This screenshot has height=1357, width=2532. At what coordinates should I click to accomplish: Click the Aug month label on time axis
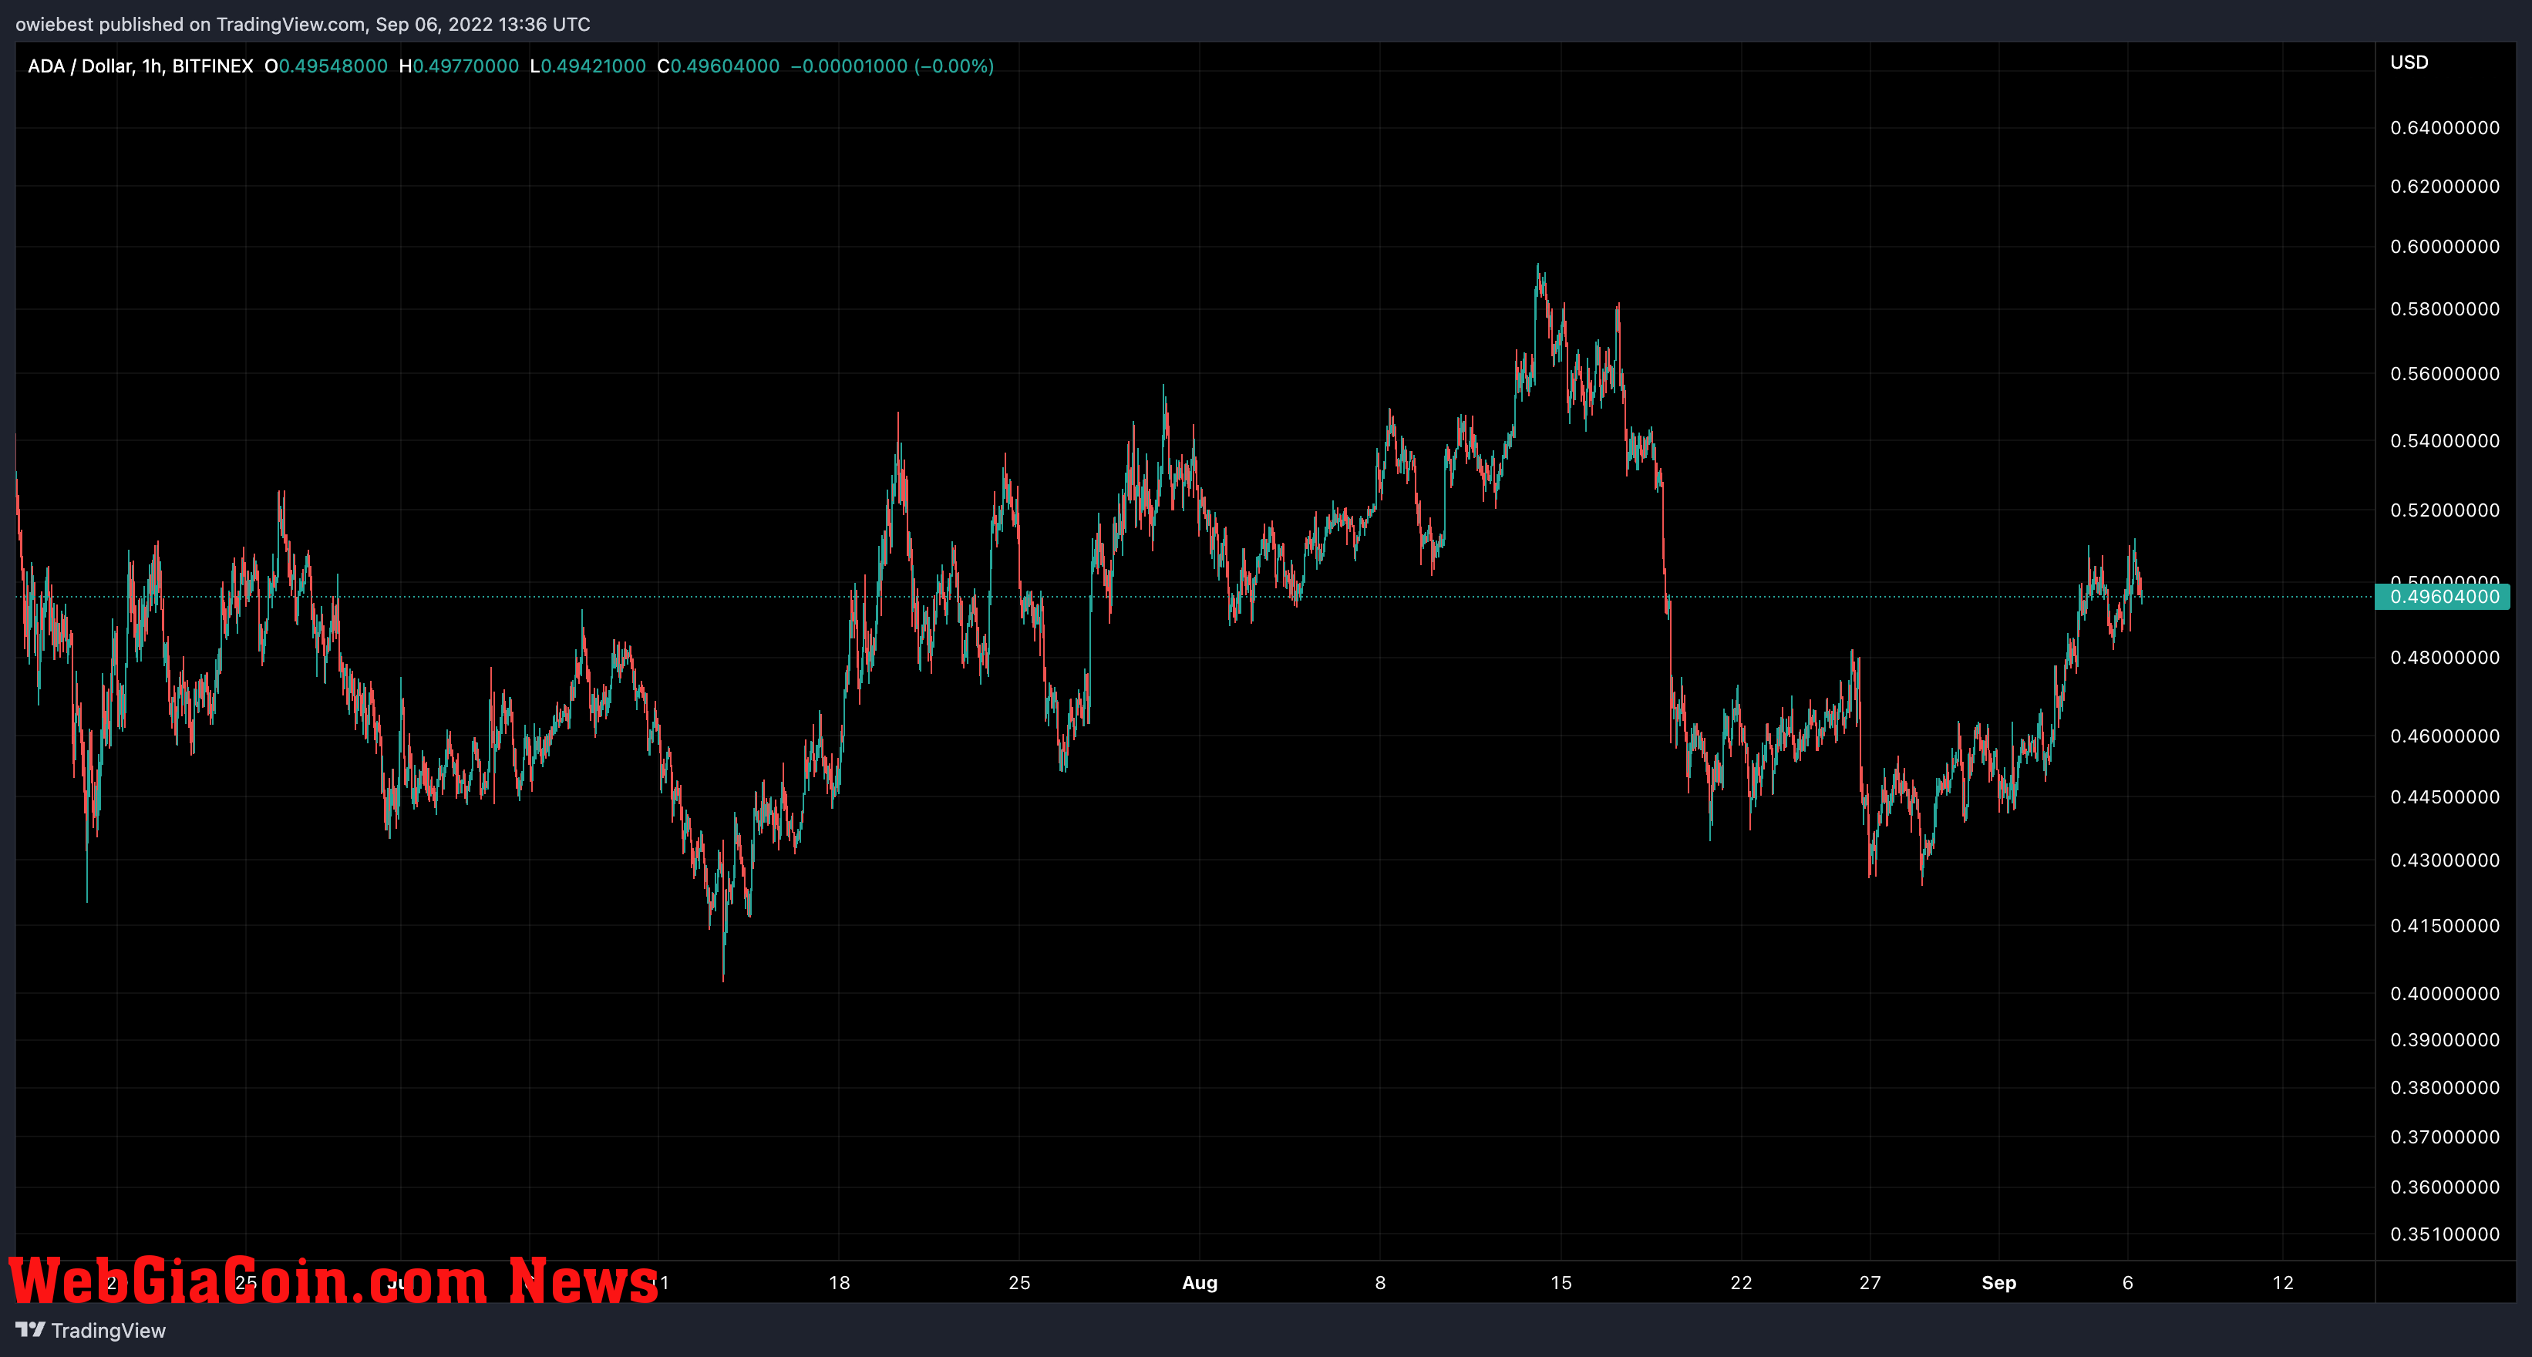point(1199,1282)
